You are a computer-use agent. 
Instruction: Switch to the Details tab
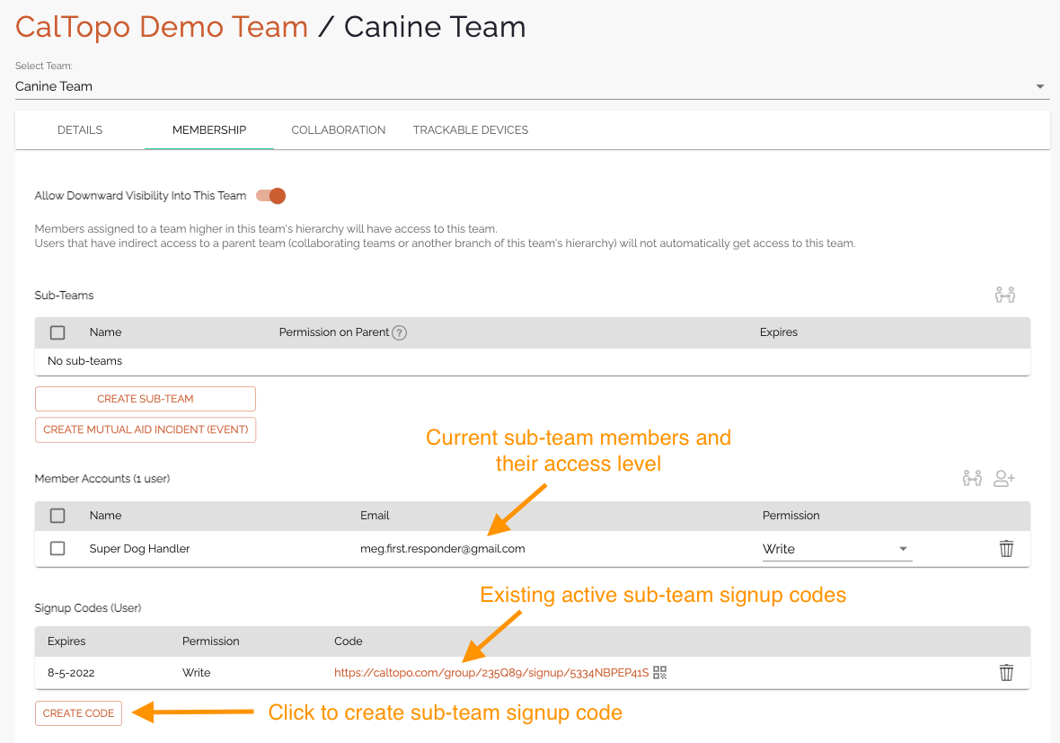click(x=80, y=130)
